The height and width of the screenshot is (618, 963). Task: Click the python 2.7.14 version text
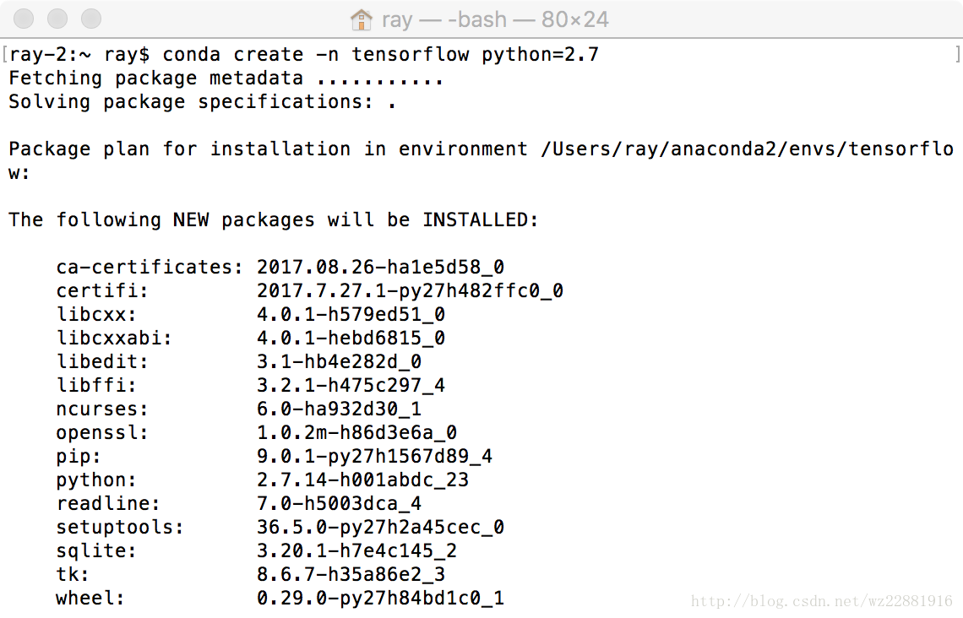coord(362,480)
